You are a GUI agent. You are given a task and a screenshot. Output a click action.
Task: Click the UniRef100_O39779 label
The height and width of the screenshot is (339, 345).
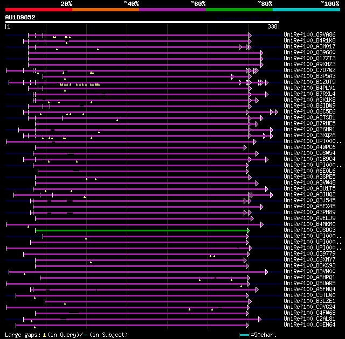tap(309, 254)
